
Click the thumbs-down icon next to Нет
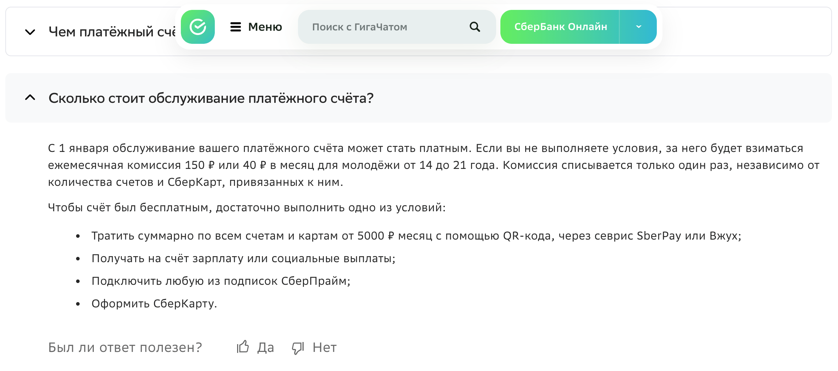click(x=297, y=347)
